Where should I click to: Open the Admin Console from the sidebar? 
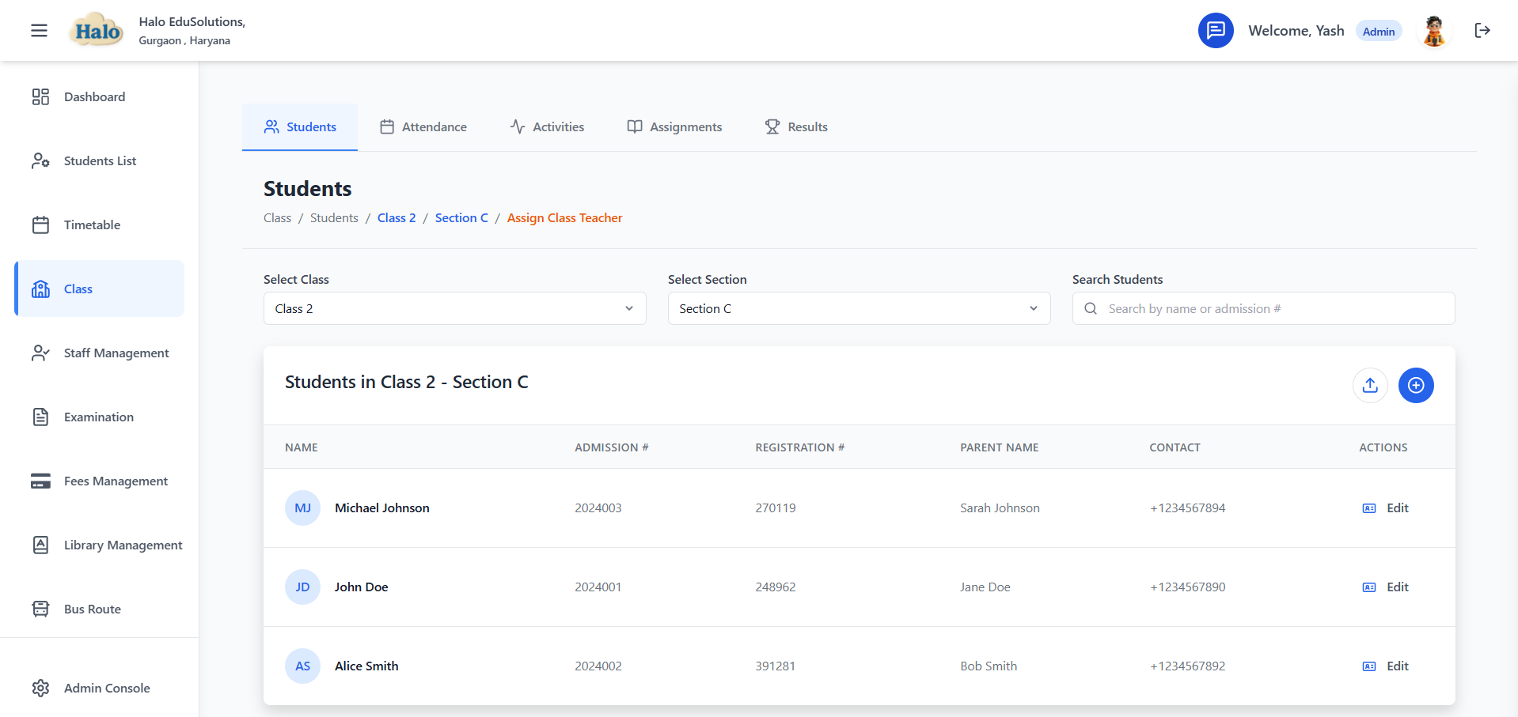click(107, 688)
